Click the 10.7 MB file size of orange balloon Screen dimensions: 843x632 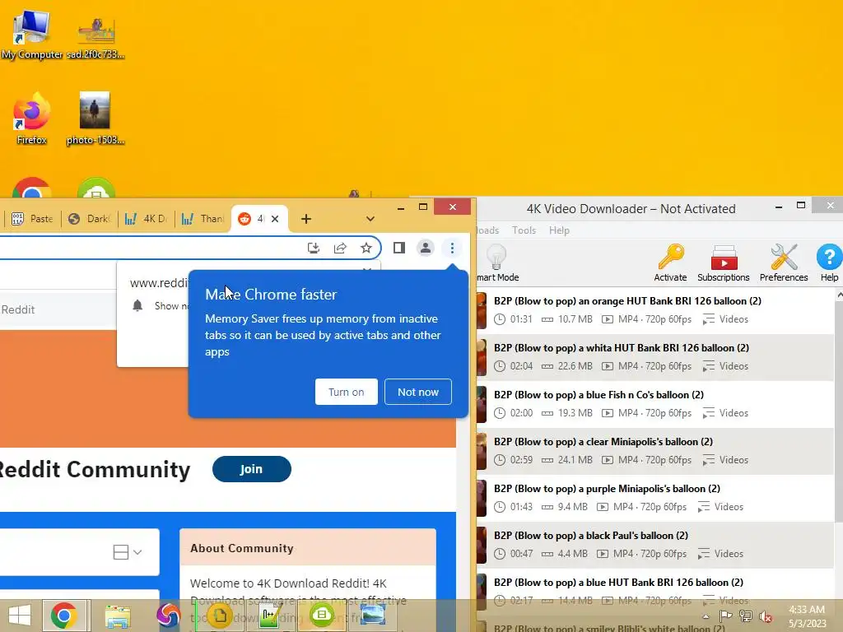(575, 319)
